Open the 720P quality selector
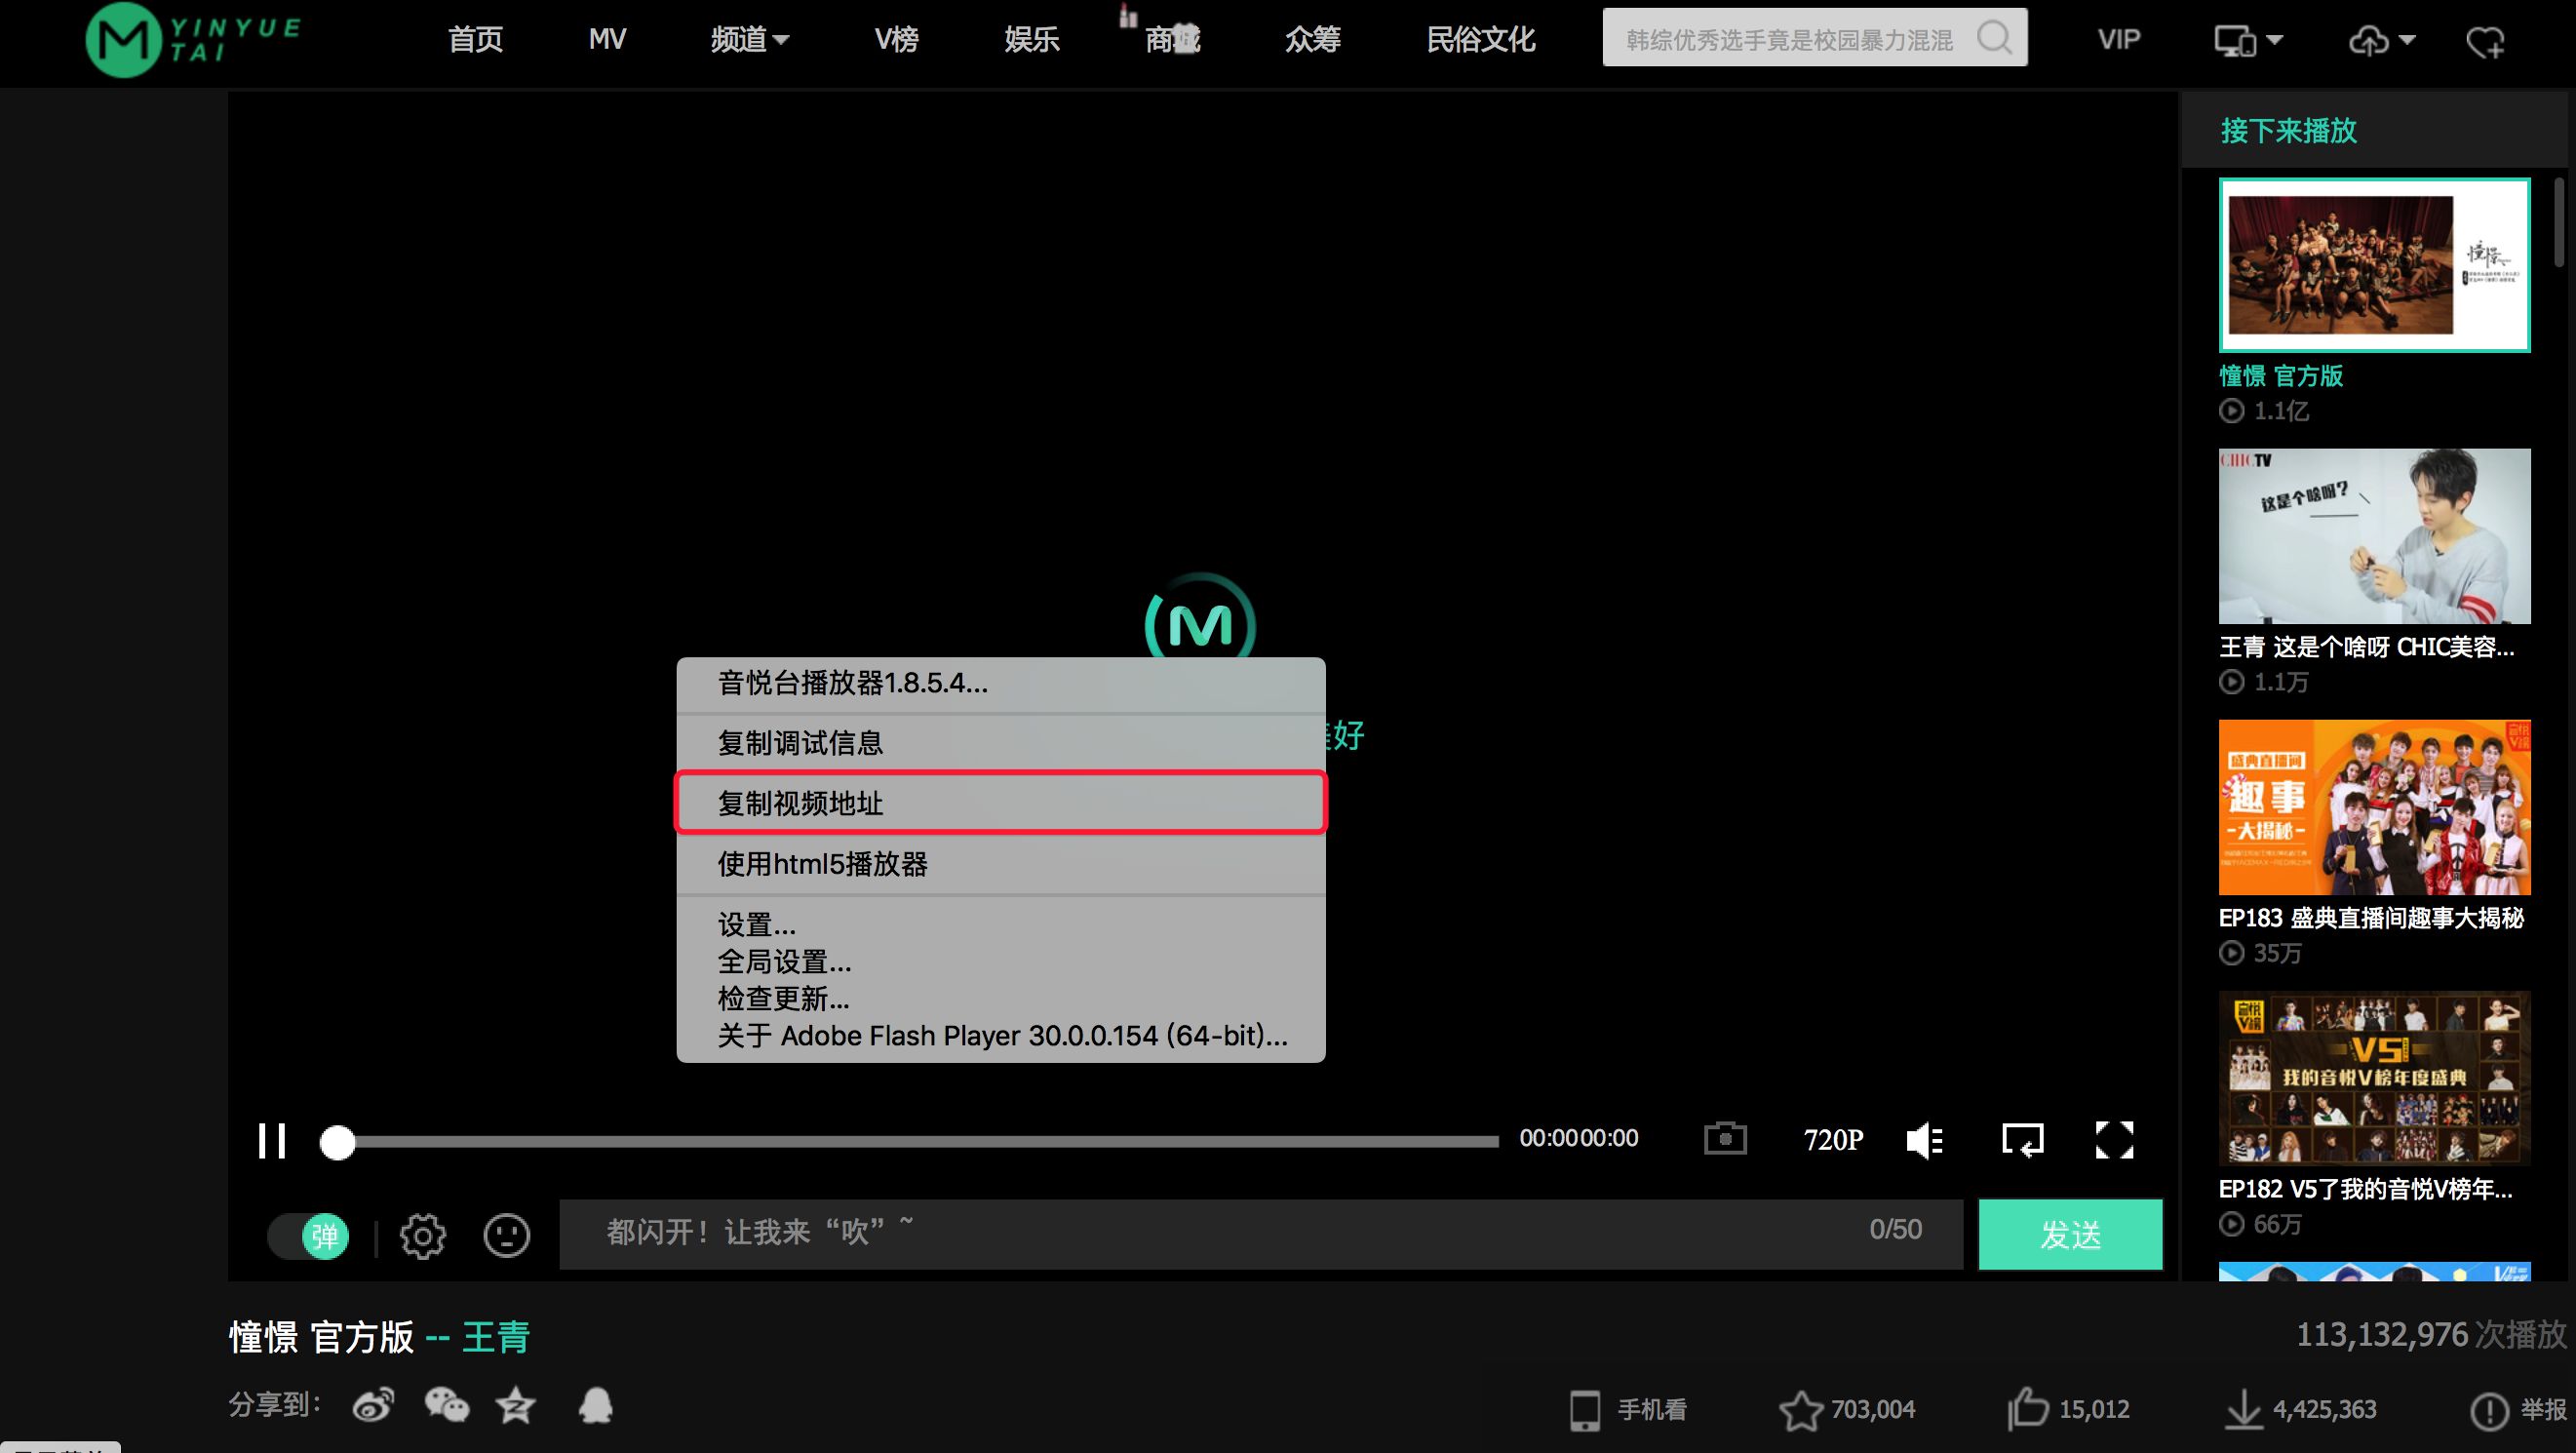The width and height of the screenshot is (2576, 1453). [x=1833, y=1140]
